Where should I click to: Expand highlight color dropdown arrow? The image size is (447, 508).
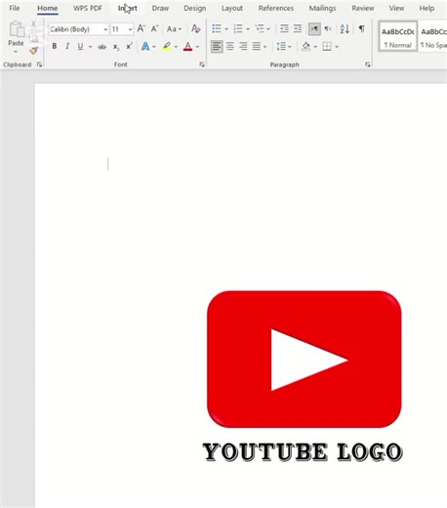coord(176,47)
